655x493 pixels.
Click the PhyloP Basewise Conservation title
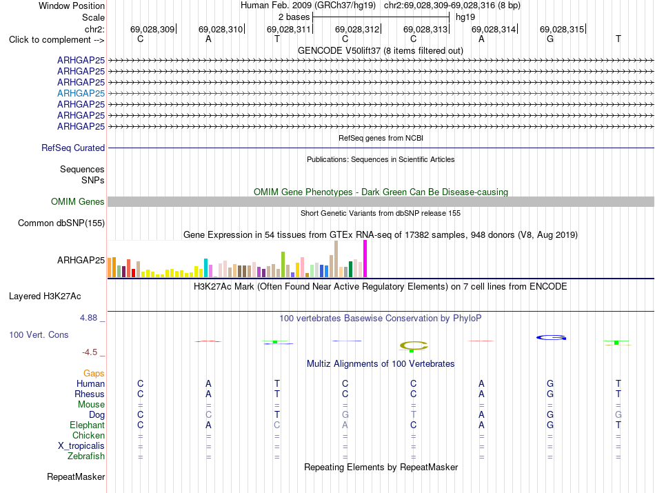pos(381,319)
